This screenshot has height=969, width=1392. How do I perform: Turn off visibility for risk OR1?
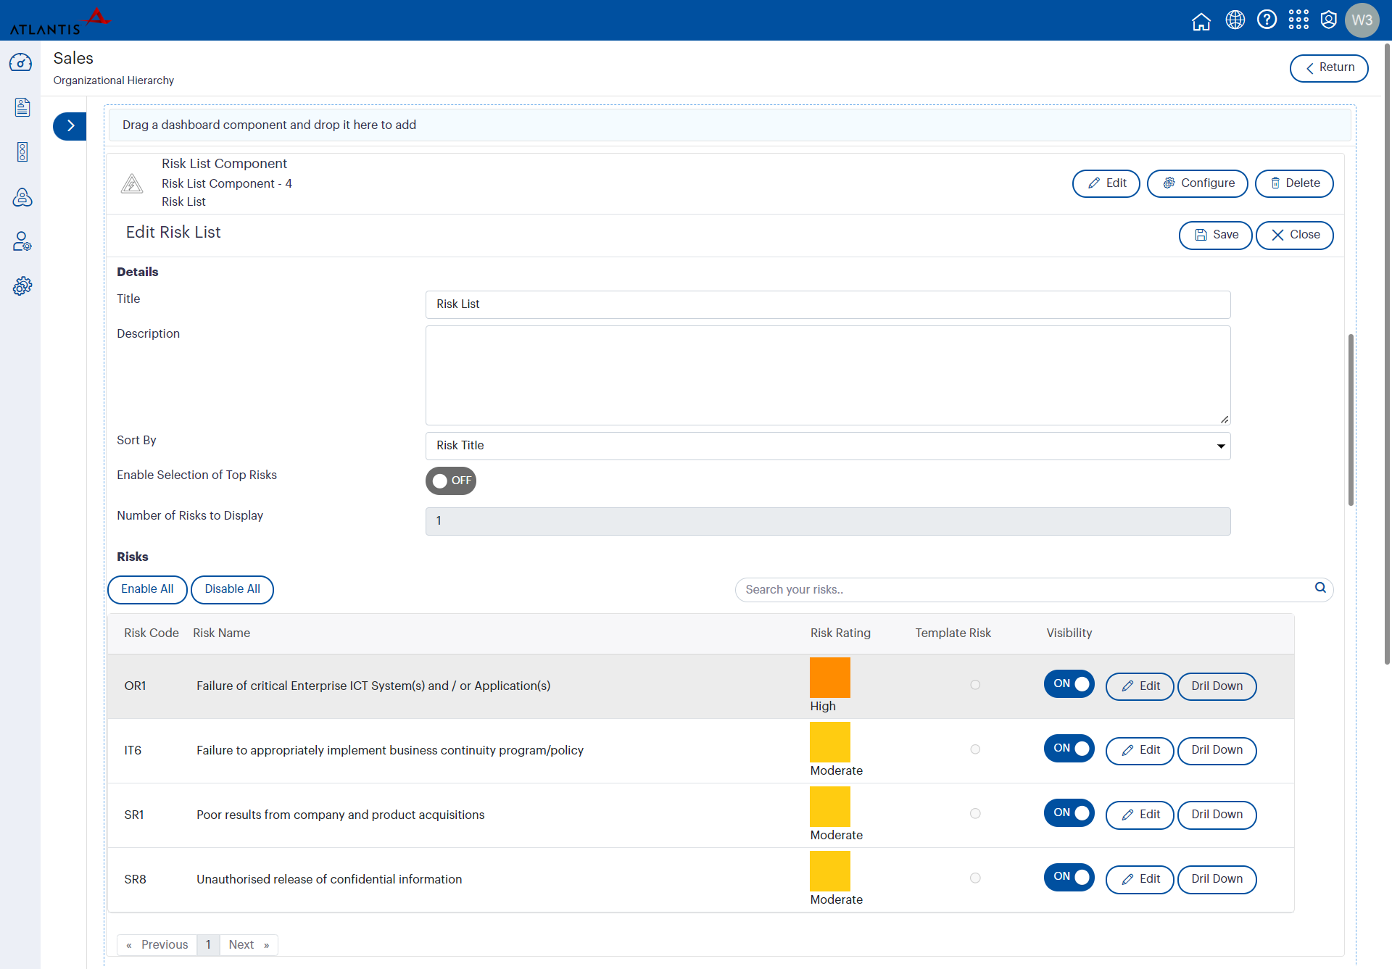[x=1069, y=683]
